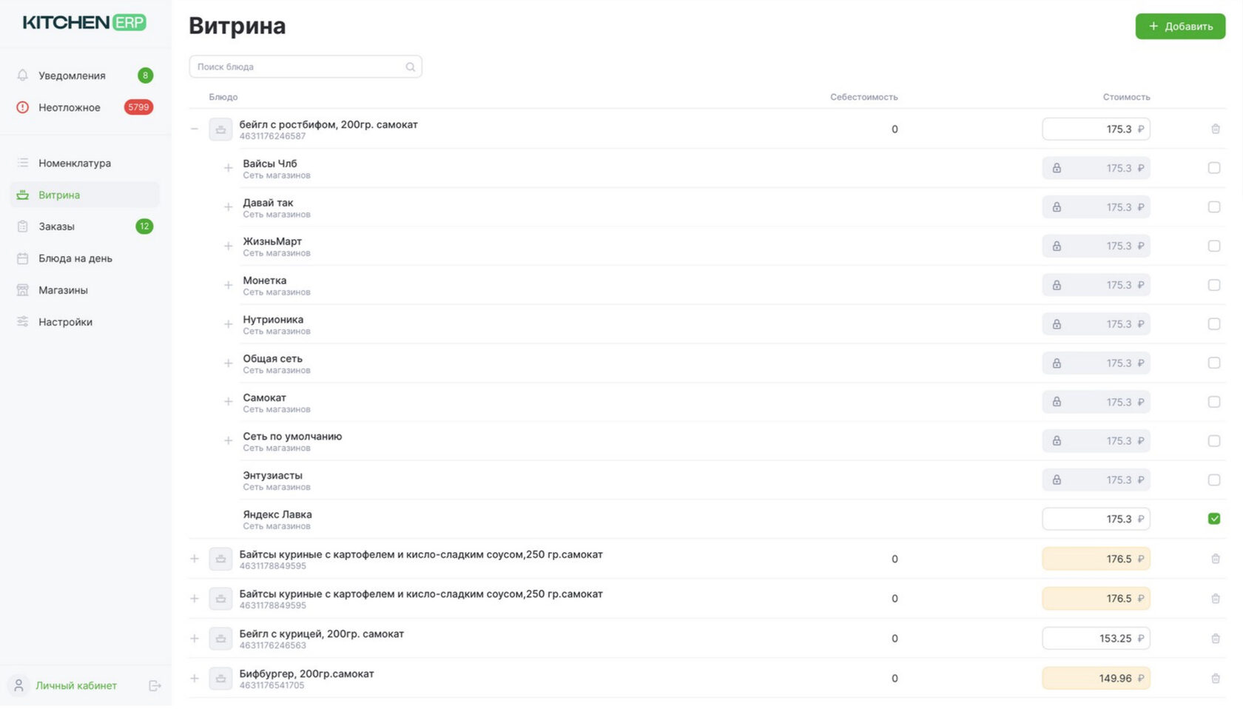Open Личный кабинет link

[x=76, y=686]
